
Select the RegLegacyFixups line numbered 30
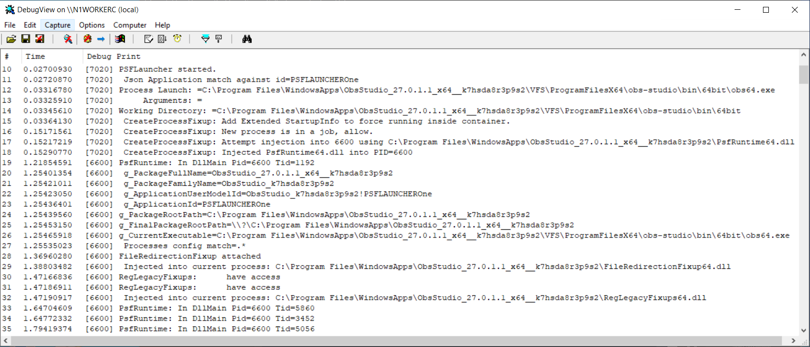pos(400,277)
